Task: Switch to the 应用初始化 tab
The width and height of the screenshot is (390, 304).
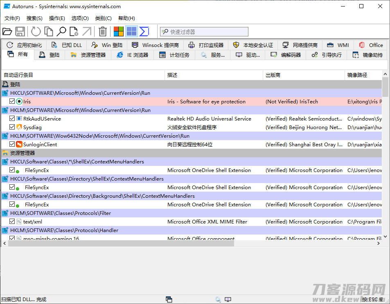Action: 25,45
